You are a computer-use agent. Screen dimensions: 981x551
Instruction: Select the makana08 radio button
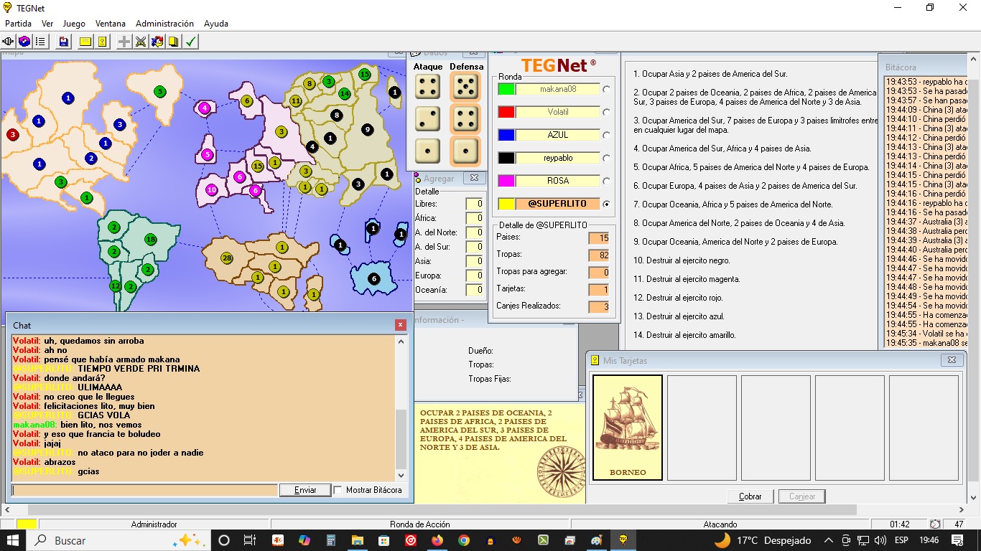(x=607, y=90)
